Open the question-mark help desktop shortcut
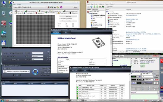Screen dimensions: 163x102 pos(11,13)
